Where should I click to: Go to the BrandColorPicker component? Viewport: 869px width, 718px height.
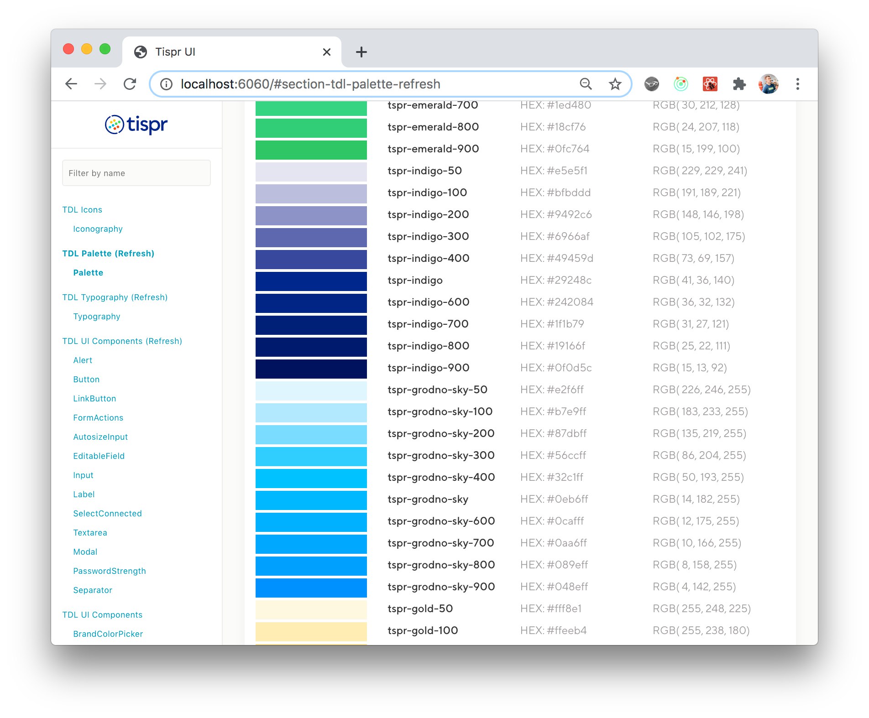point(108,634)
